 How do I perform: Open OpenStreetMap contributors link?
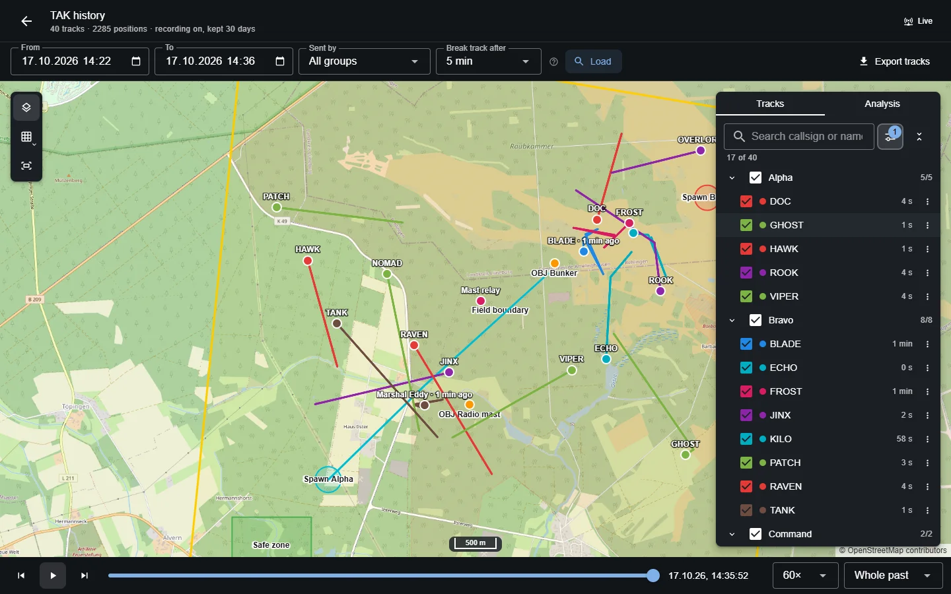click(897, 550)
